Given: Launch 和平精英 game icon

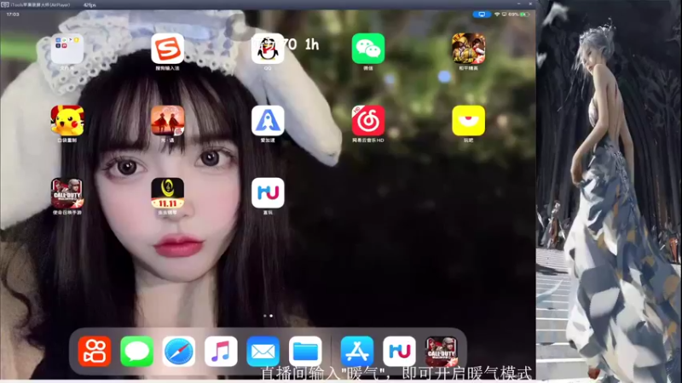Looking at the screenshot, I should [468, 49].
